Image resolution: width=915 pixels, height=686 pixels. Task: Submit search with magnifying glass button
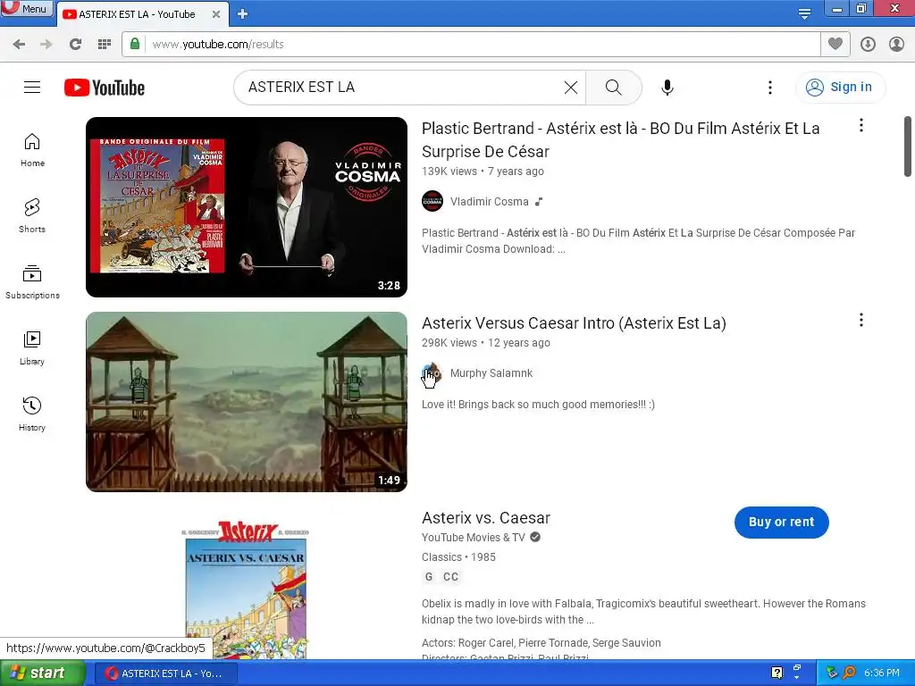coord(613,88)
